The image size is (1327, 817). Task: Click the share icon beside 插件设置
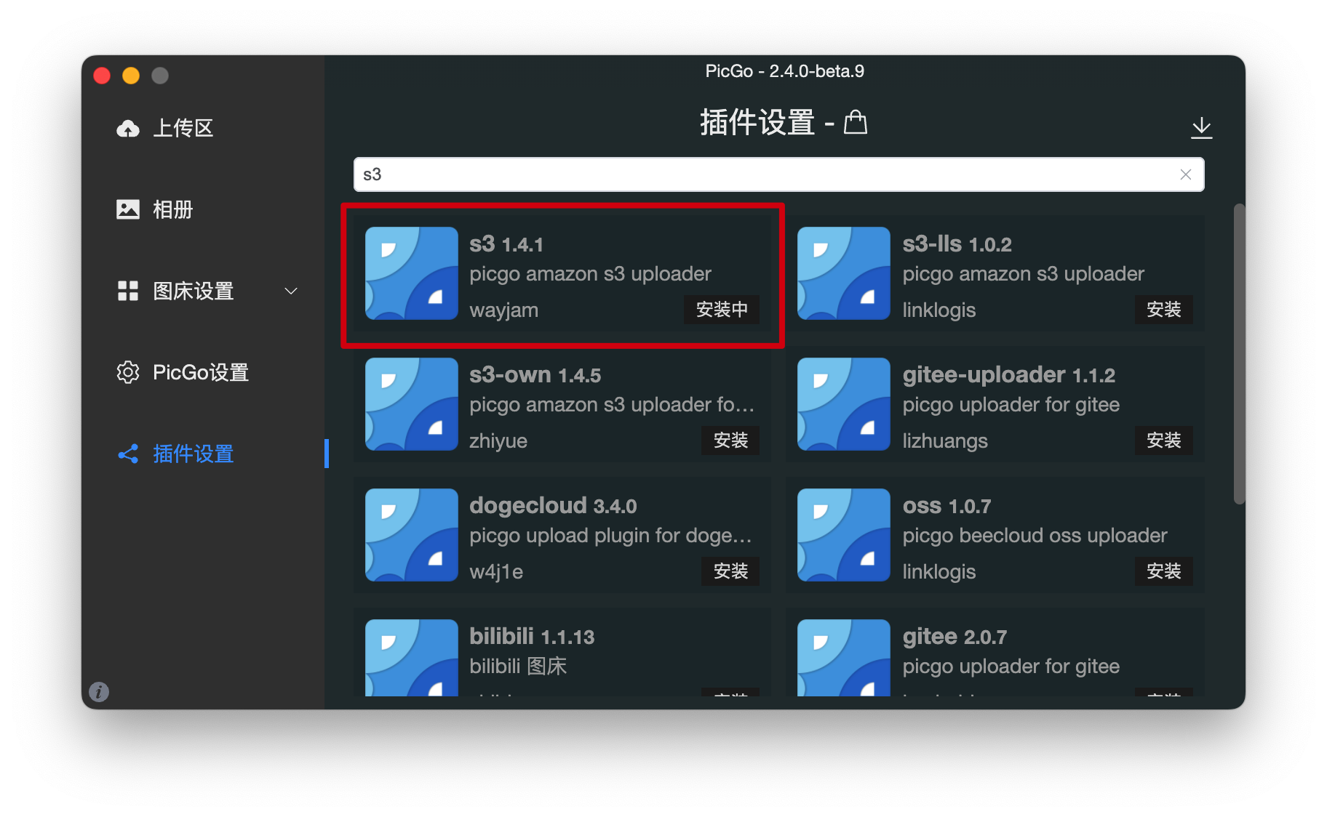[x=128, y=454]
